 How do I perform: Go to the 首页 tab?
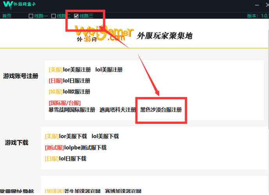[7, 16]
